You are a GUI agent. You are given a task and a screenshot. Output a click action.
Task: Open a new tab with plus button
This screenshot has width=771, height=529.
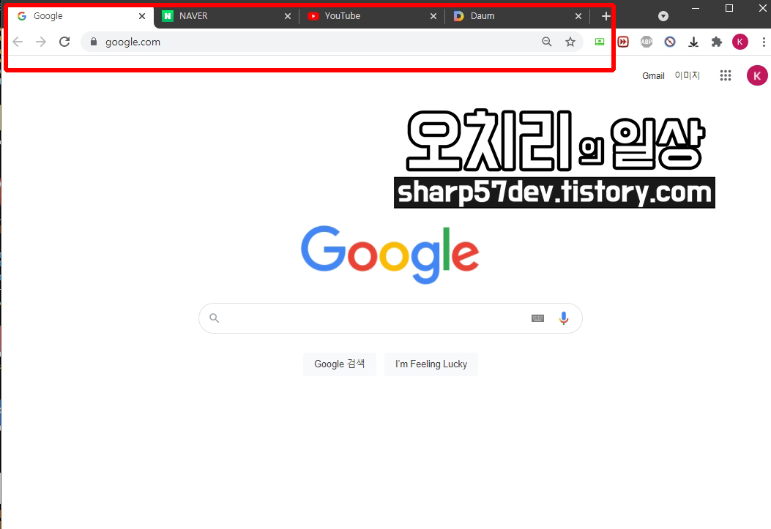(606, 16)
